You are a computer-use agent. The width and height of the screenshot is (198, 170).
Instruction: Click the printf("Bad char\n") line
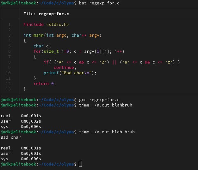(70, 73)
